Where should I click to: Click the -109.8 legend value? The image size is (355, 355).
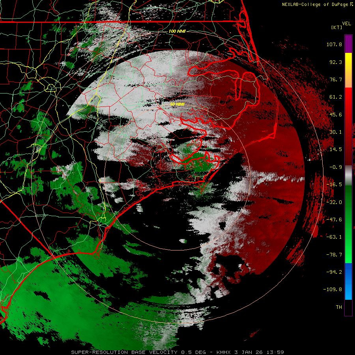(x=333, y=290)
